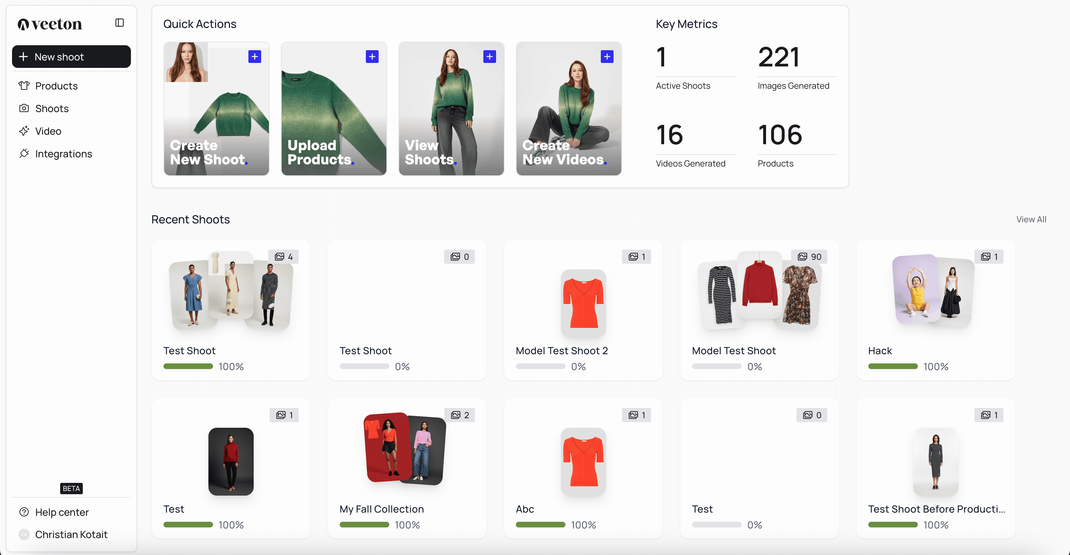Viewport: 1070px width, 555px height.
Task: Click the plus icon on View Shoots card
Action: pos(490,57)
